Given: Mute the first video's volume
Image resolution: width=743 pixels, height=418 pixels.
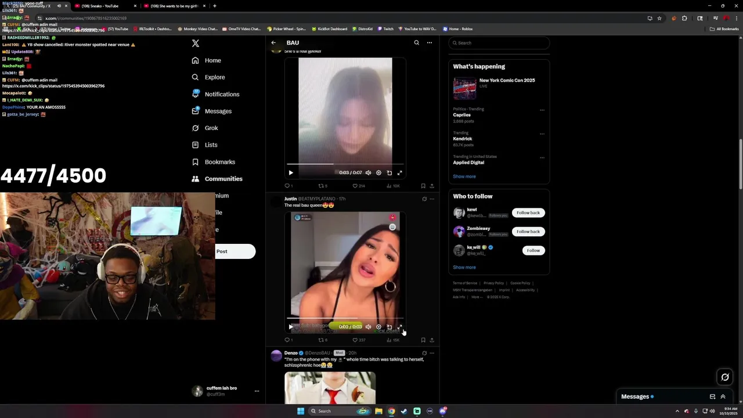Looking at the screenshot, I should [x=368, y=172].
